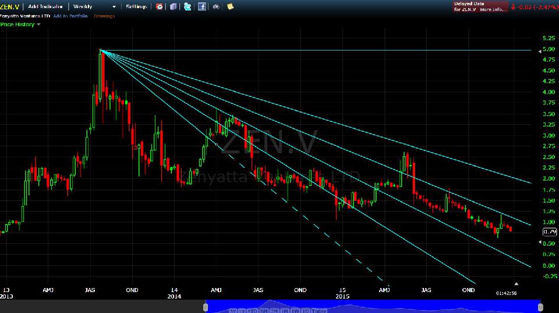Open the yellow sticky note icon
559x313 pixels.
(x=231, y=7)
